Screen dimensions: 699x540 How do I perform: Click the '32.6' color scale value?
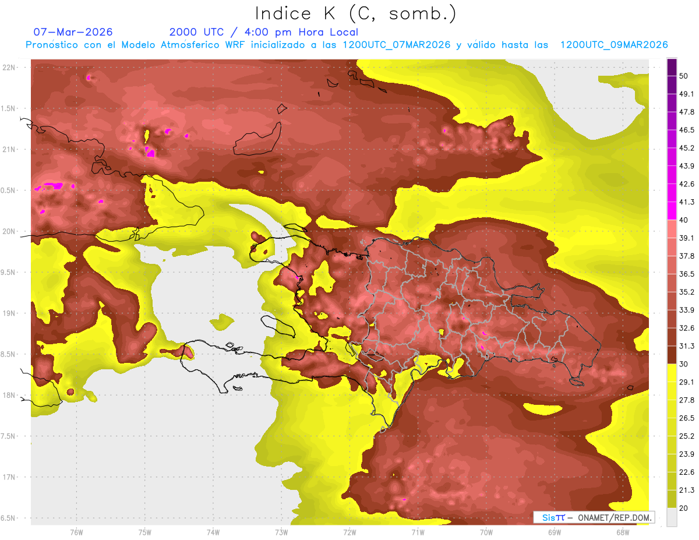pyautogui.click(x=686, y=328)
